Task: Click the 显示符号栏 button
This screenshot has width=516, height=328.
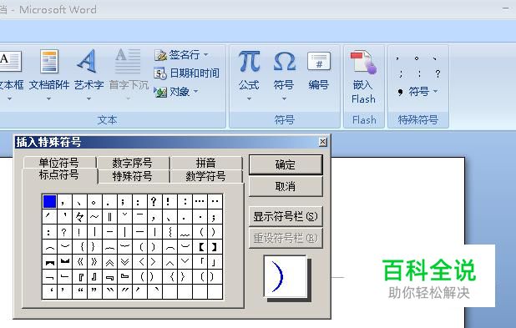Action: tap(286, 216)
